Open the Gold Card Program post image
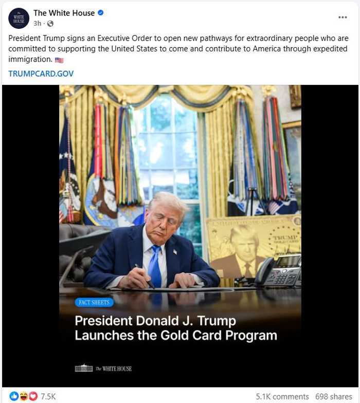 (x=180, y=235)
